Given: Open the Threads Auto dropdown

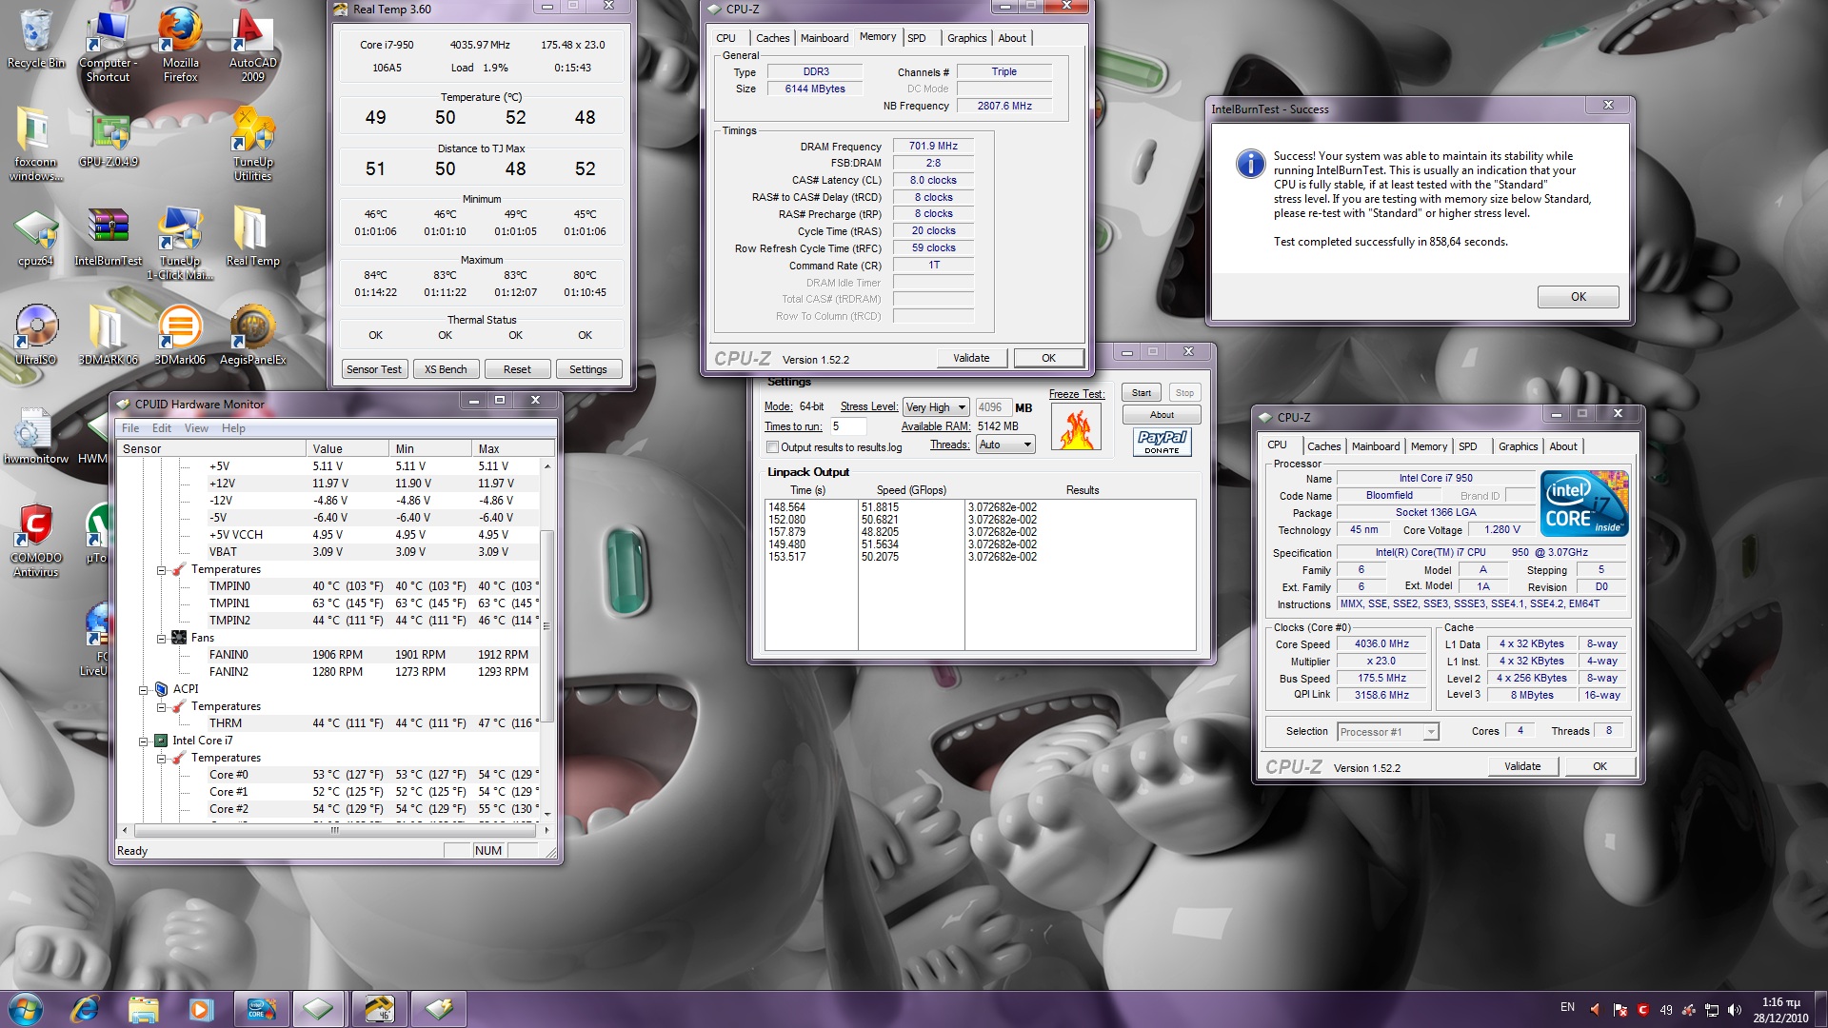Looking at the screenshot, I should [x=1005, y=445].
